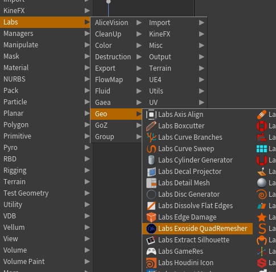Expand the Terrain submenu arrow in Labs
276x272 pixels.
(x=201, y=68)
